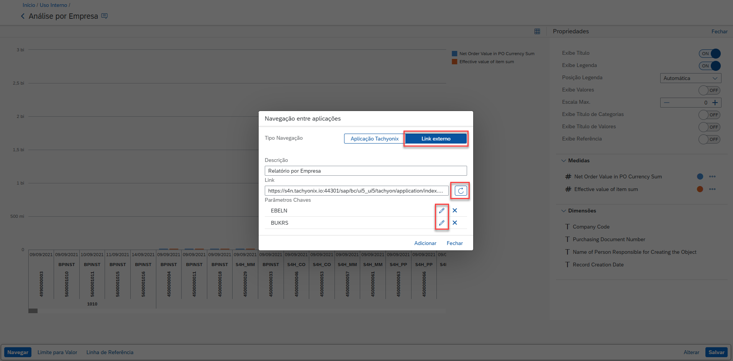This screenshot has height=361, width=733.
Task: Click the orange color dot for Effective value
Action: pos(700,189)
